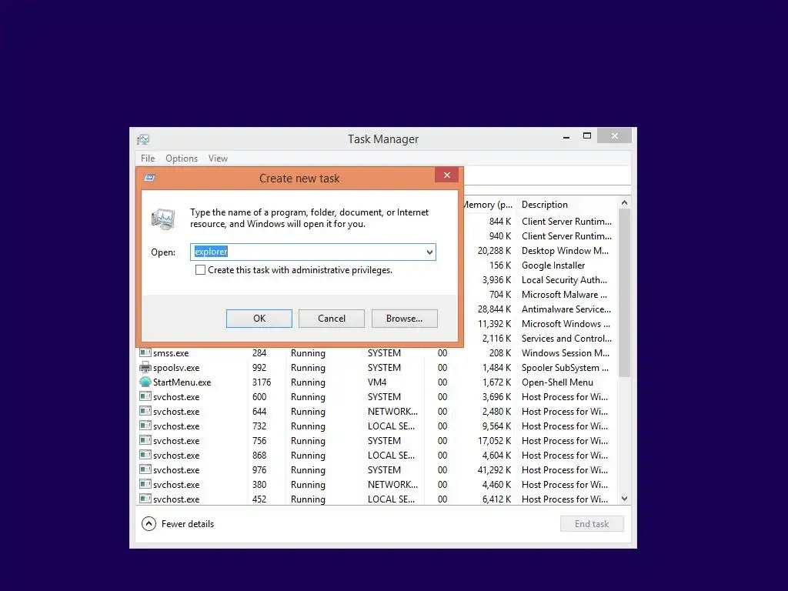Open the Options menu
The height and width of the screenshot is (591, 788).
(182, 159)
